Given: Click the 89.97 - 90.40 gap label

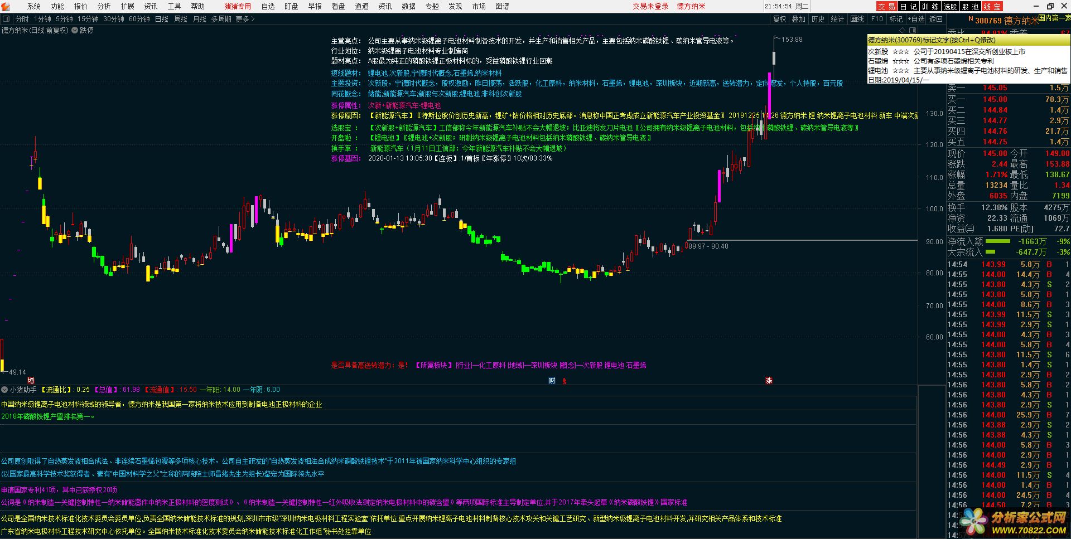Looking at the screenshot, I should [708, 246].
